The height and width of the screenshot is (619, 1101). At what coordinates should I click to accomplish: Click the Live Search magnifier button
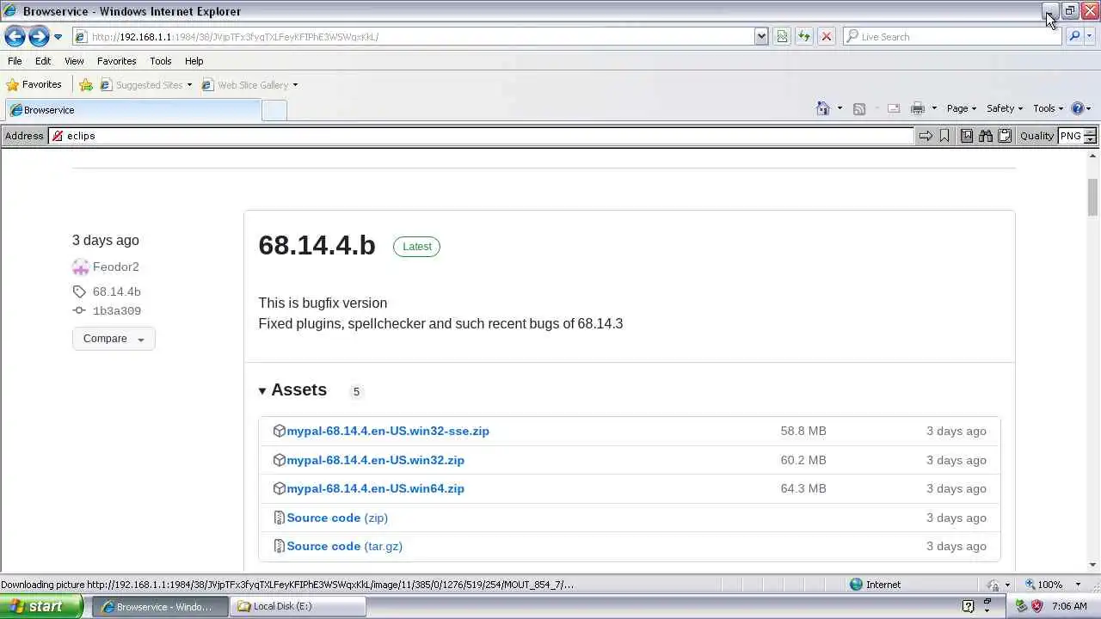[1073, 37]
